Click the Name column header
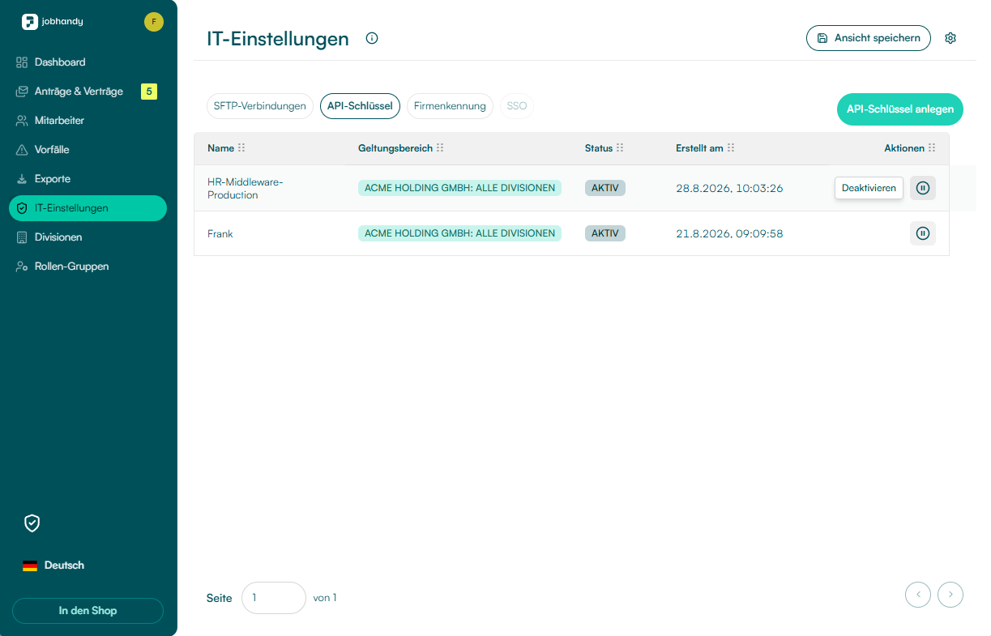The image size is (991, 636). 220,148
